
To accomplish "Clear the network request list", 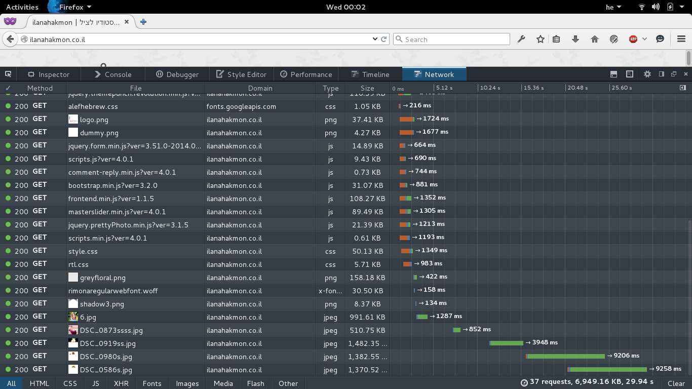I will 676,383.
